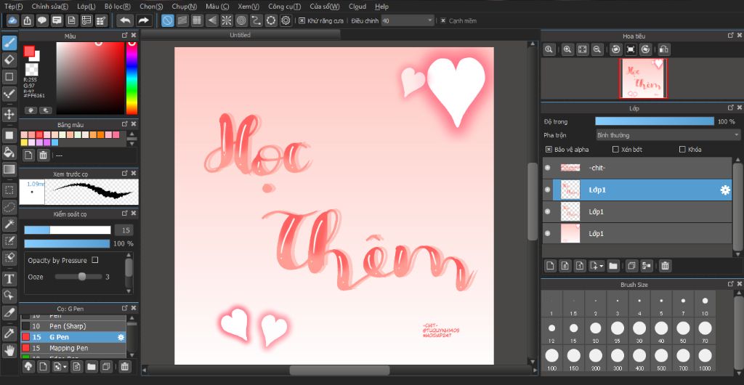Activate the rectangular Select tool
This screenshot has width=744, height=385.
click(x=9, y=190)
